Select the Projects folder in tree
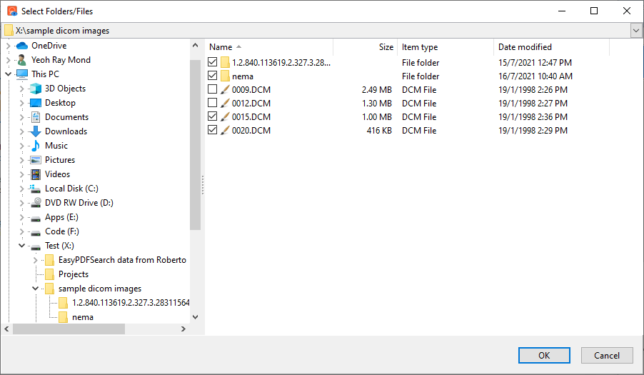Image resolution: width=644 pixels, height=375 pixels. pyautogui.click(x=74, y=274)
